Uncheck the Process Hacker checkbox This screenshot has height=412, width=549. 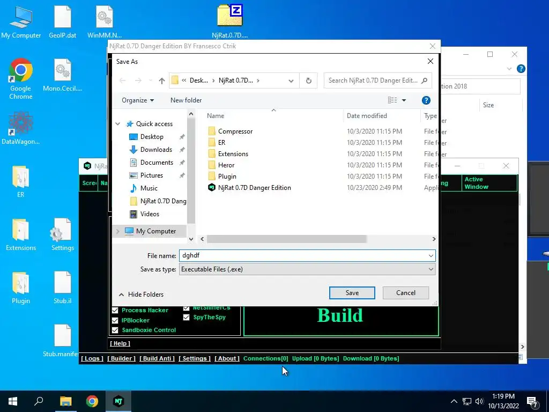pyautogui.click(x=115, y=311)
